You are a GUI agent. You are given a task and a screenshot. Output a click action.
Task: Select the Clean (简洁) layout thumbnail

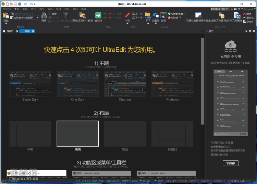(x=125, y=134)
